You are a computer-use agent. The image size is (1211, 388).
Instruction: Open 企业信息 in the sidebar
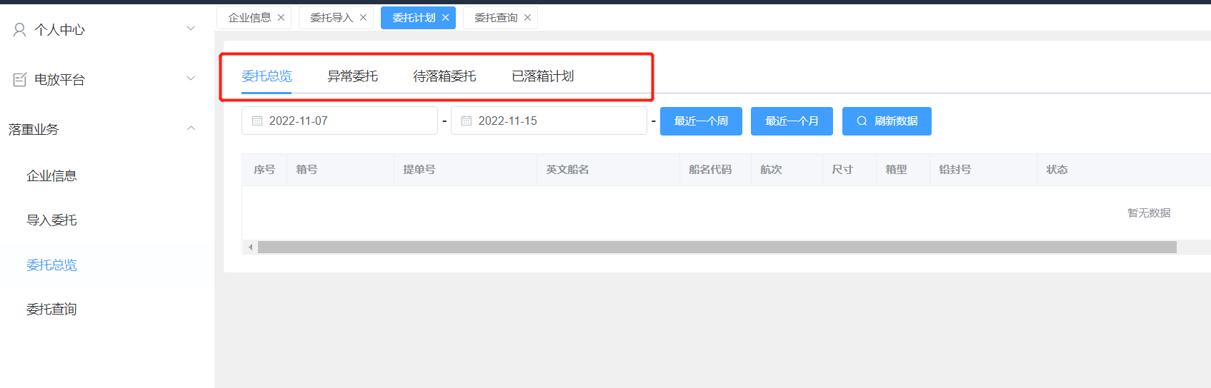(x=51, y=175)
